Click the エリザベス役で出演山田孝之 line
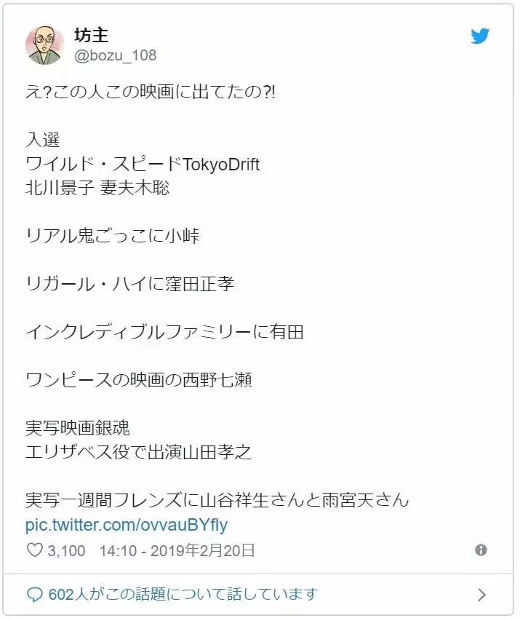 coord(139,453)
